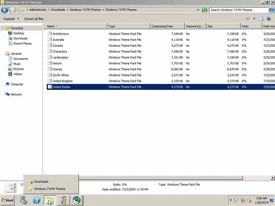
Task: Click the Forward navigation arrow button
Action: coord(12,10)
